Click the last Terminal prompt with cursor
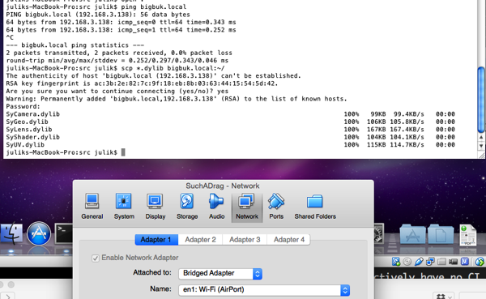Screen dimensions: 486x299 click(66, 152)
